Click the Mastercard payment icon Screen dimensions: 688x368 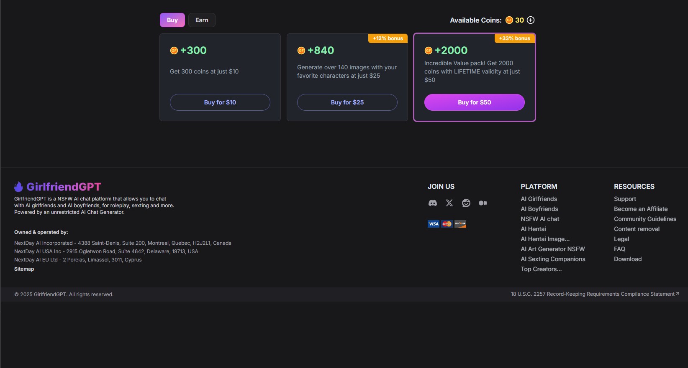click(x=447, y=224)
